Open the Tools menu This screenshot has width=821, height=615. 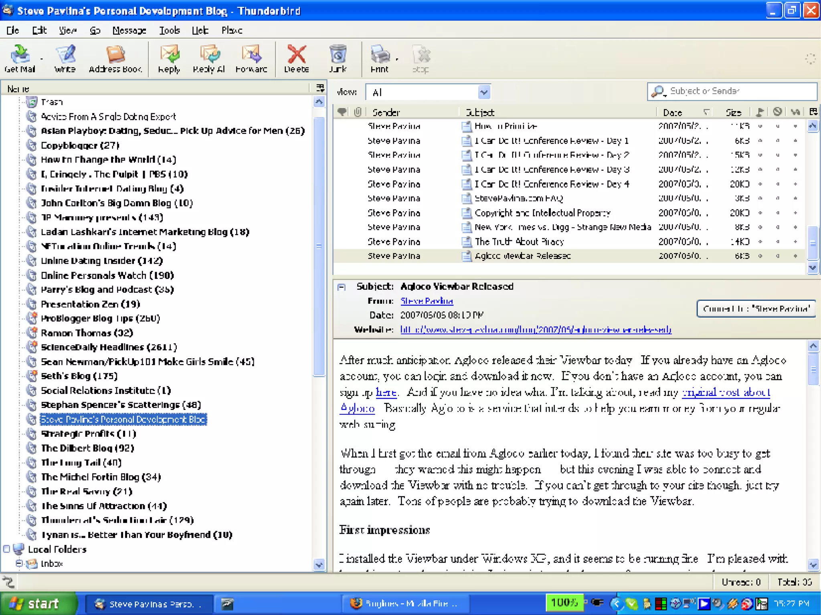pyautogui.click(x=169, y=30)
